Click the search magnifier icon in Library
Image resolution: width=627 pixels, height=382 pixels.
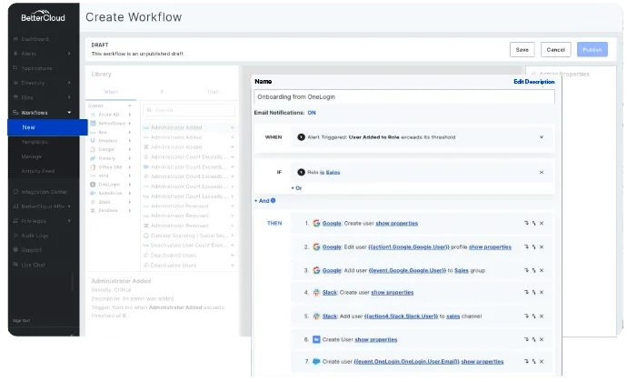click(149, 110)
